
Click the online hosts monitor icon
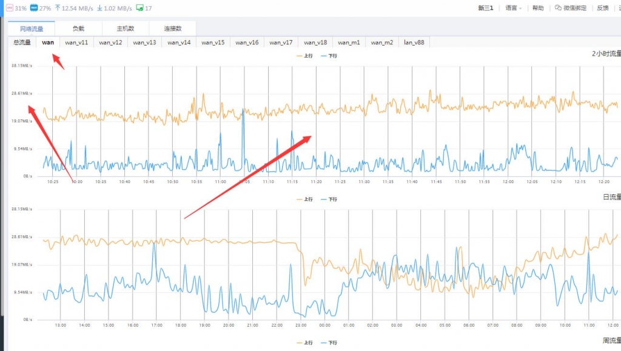coord(139,7)
